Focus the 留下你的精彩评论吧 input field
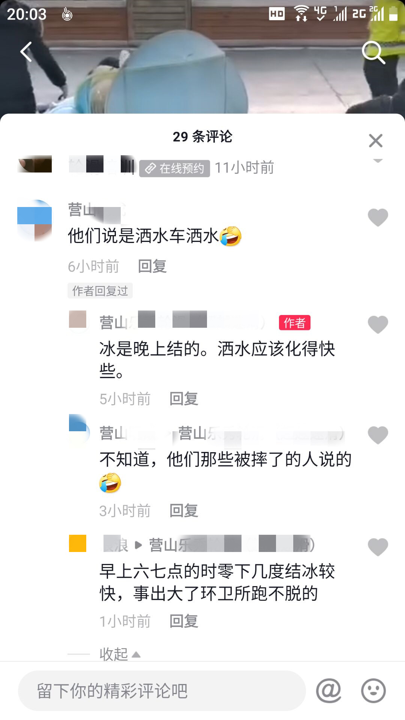 coord(162,690)
